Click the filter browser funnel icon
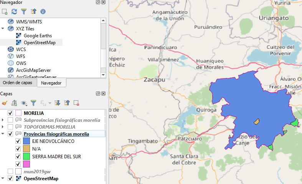 24,12
